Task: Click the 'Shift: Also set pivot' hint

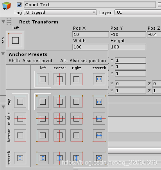Action: click(30, 61)
